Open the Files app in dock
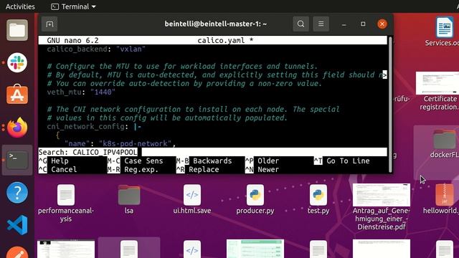The height and width of the screenshot is (258, 459). 17,30
